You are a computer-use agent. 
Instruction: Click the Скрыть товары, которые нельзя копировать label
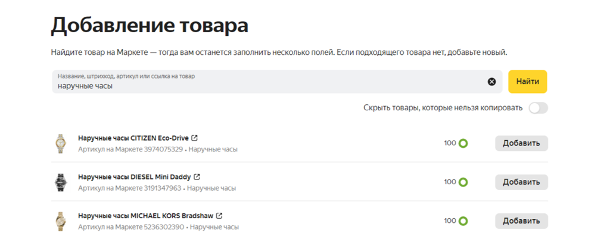point(443,108)
